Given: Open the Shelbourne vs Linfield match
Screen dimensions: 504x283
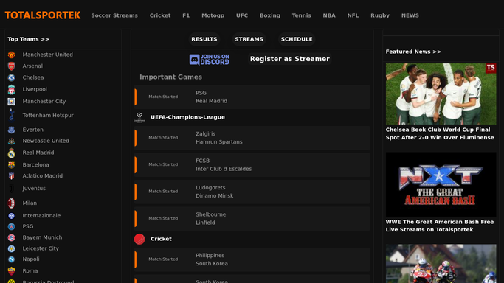Looking at the screenshot, I should tap(252, 219).
